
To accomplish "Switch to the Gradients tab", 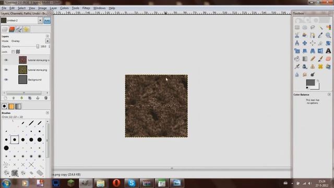I will [x=18, y=106].
